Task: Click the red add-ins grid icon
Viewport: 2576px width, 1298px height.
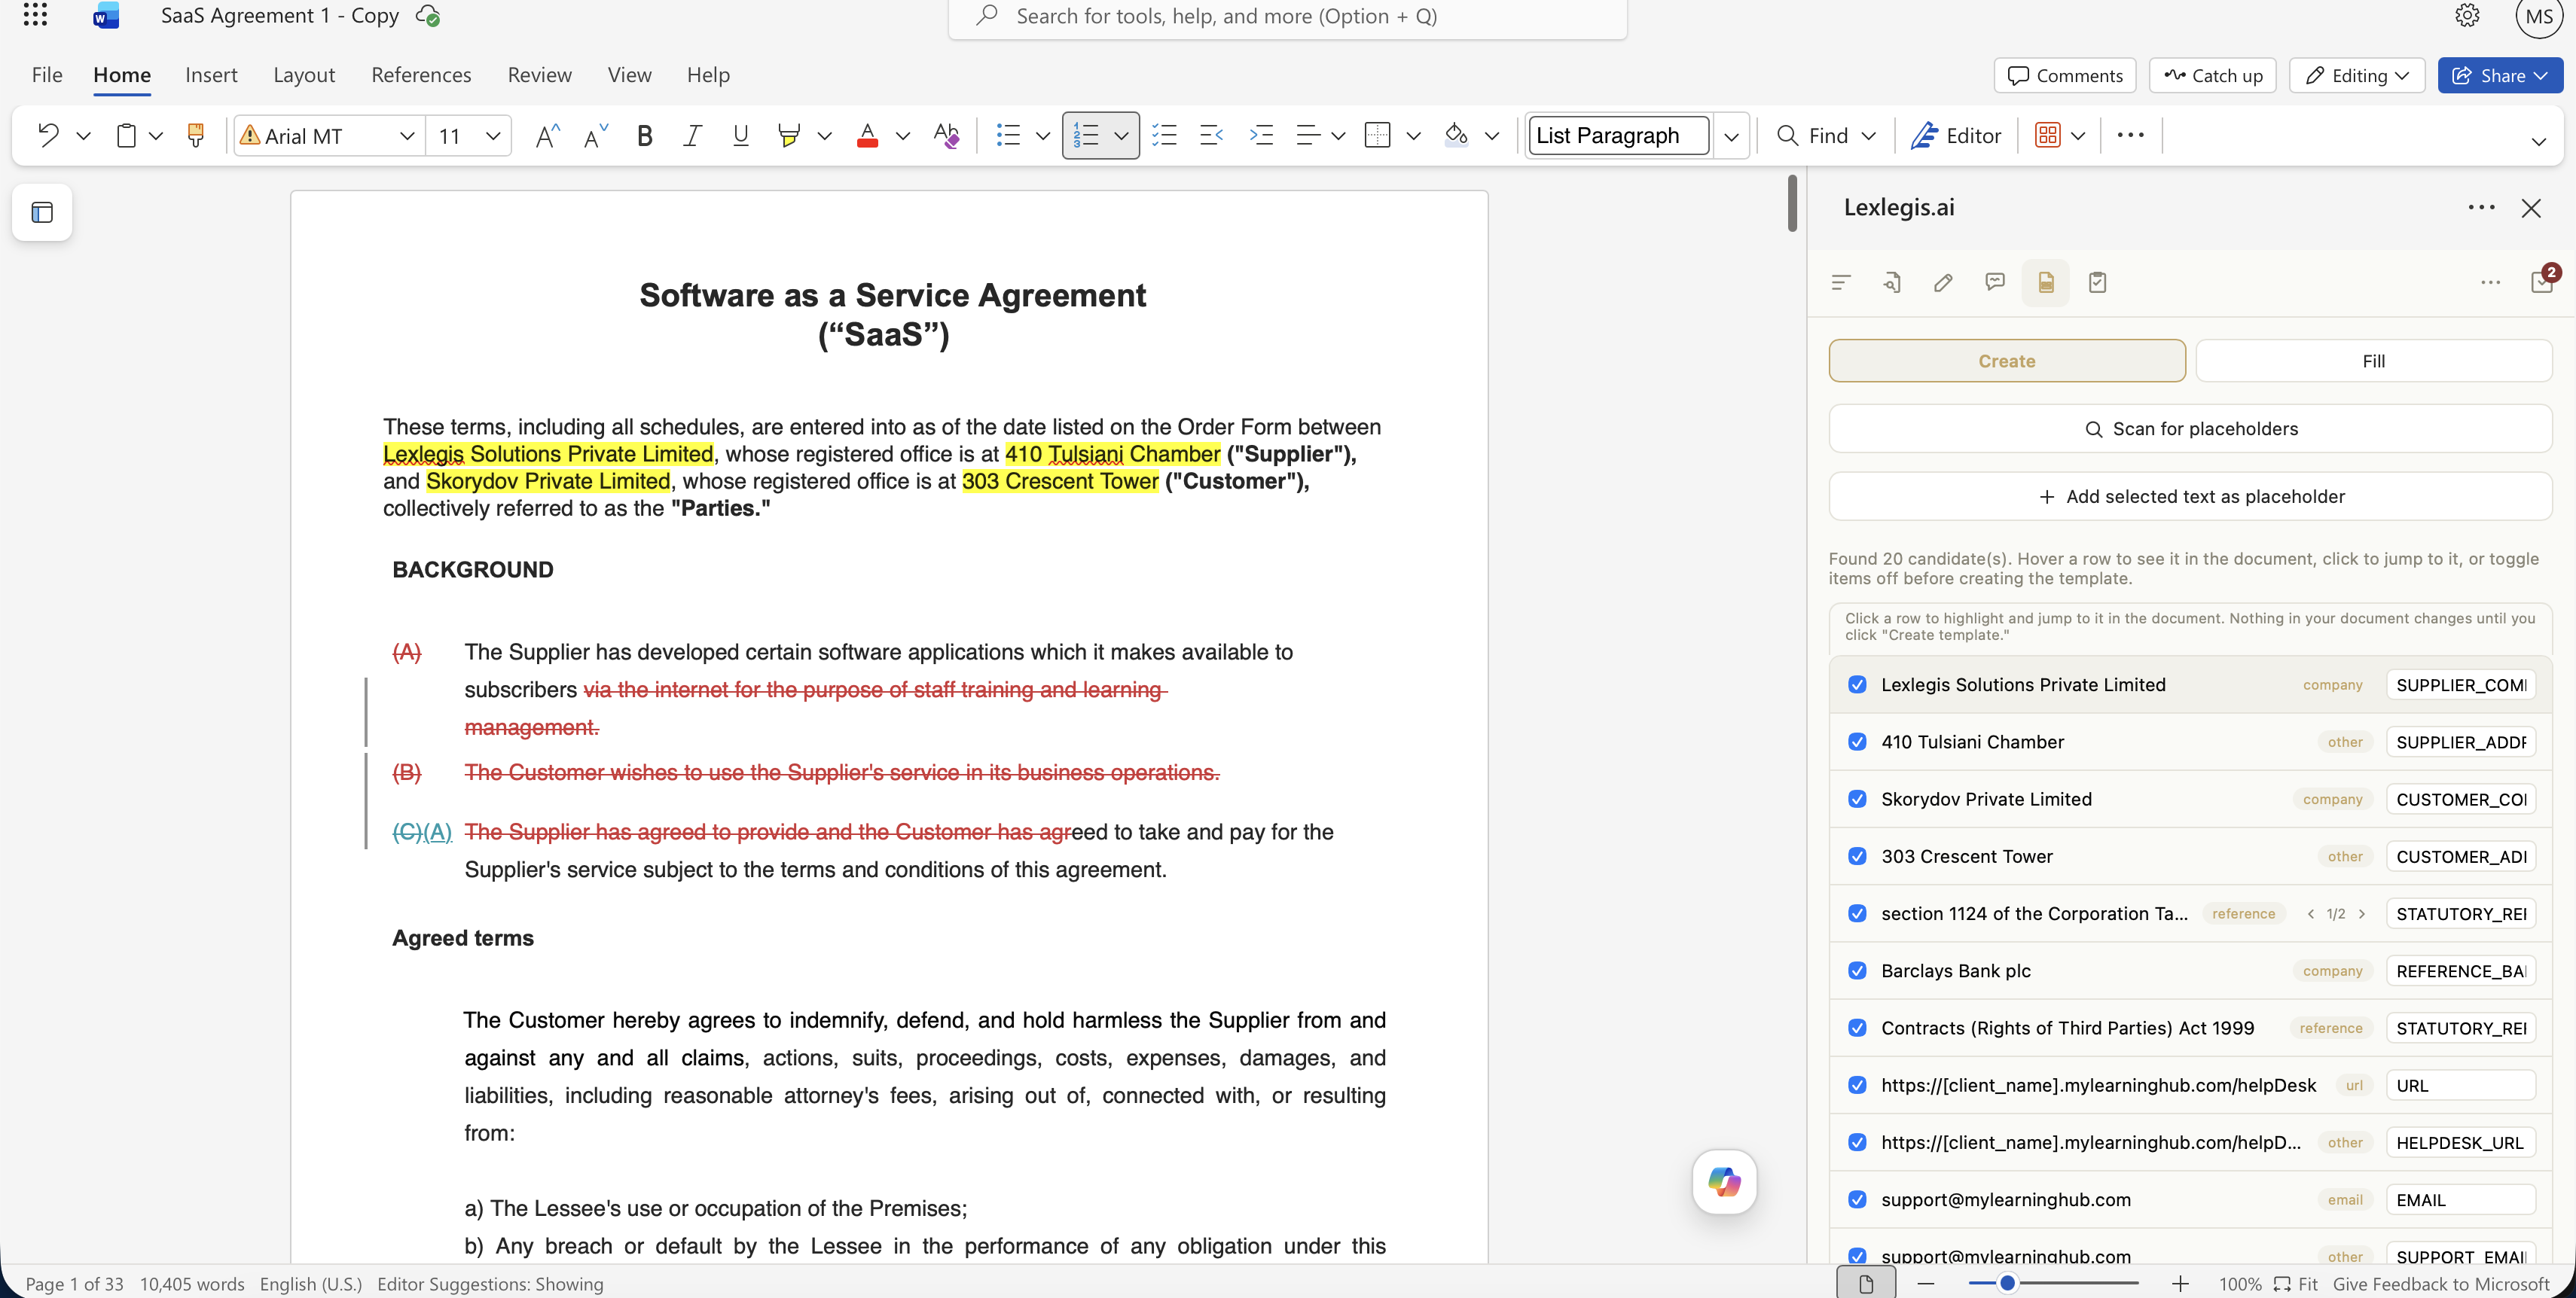Action: click(2048, 135)
